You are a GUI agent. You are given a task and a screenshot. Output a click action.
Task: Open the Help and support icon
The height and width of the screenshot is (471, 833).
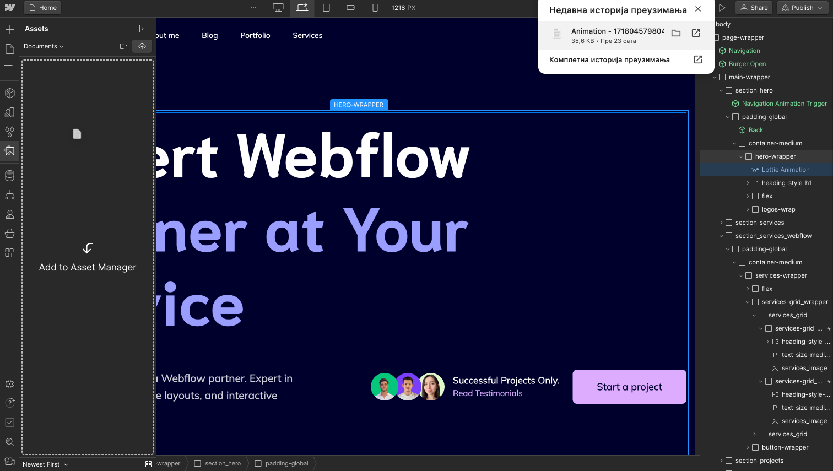9,403
